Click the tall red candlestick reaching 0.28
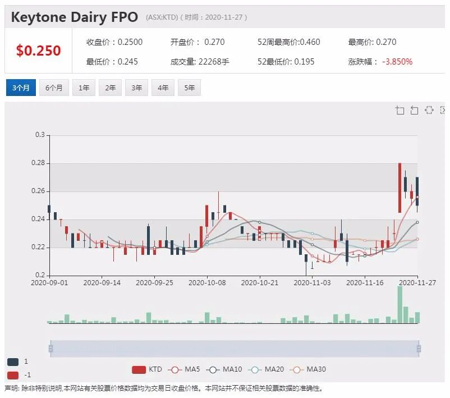The image size is (450, 398). tap(400, 188)
